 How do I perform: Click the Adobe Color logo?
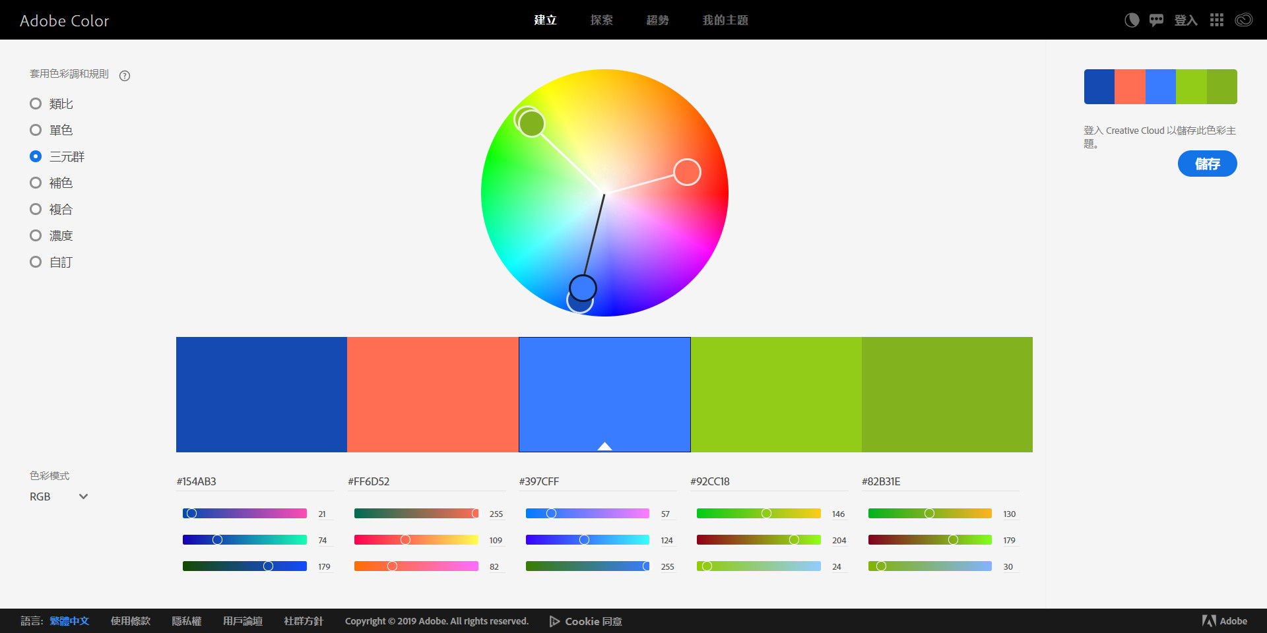(65, 20)
